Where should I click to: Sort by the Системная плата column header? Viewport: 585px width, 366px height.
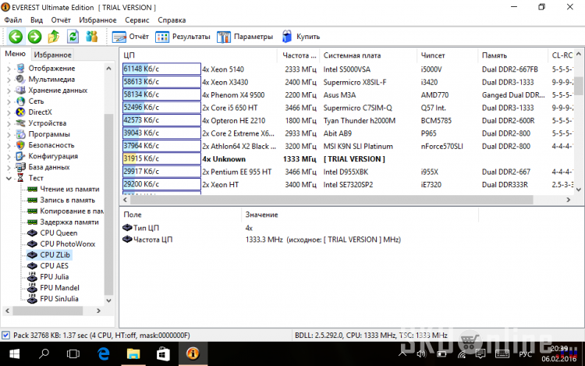(x=368, y=55)
